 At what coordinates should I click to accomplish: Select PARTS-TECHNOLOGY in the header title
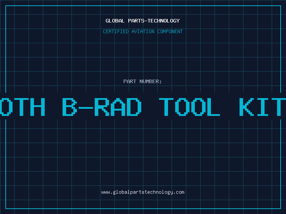tap(154, 21)
